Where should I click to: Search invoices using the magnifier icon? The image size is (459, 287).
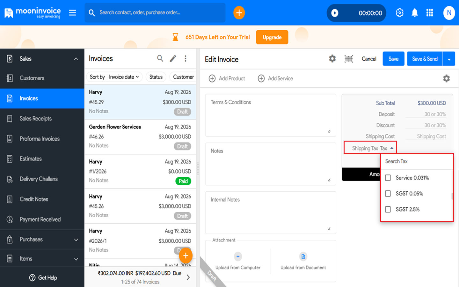(x=160, y=58)
